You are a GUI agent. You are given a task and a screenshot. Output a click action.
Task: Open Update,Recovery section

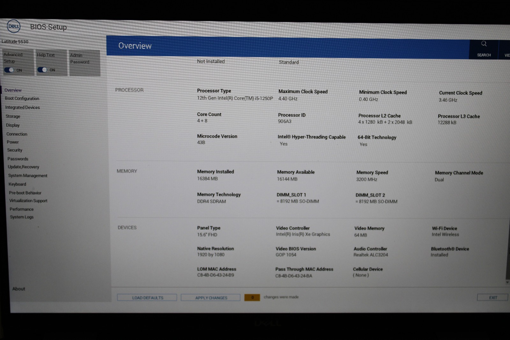click(23, 167)
